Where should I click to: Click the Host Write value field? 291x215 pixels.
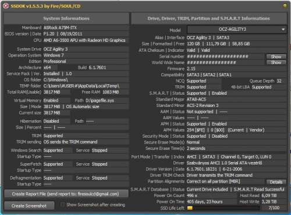click(x=274, y=202)
